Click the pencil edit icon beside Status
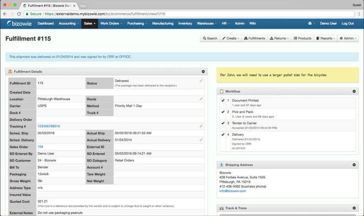 [x=201, y=81]
